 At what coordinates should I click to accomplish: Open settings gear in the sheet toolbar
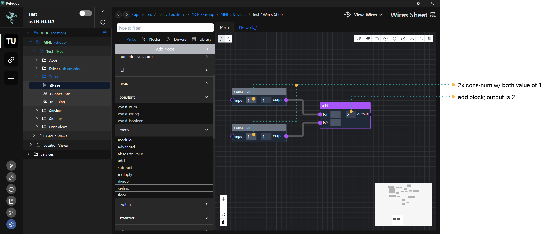pyautogui.click(x=395, y=39)
